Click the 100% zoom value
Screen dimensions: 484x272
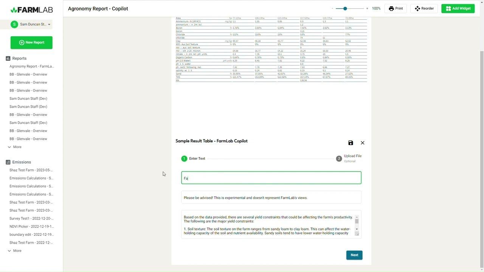[x=376, y=8]
